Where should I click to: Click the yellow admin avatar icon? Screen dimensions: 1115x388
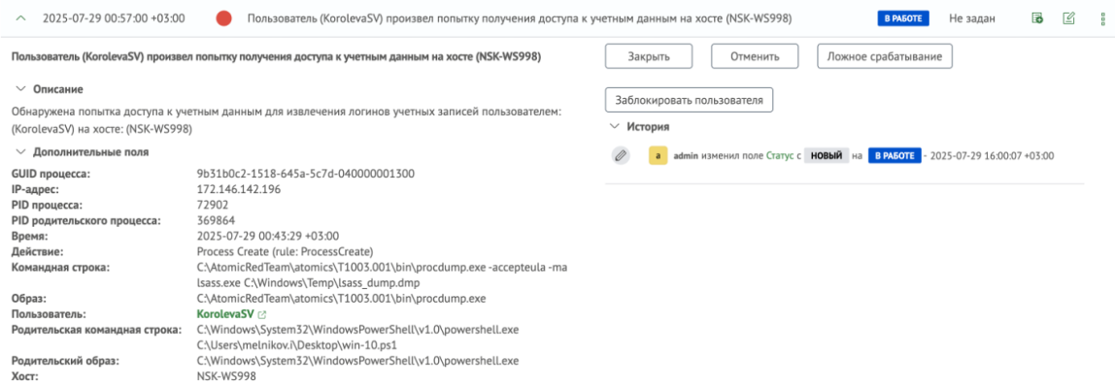tap(658, 155)
